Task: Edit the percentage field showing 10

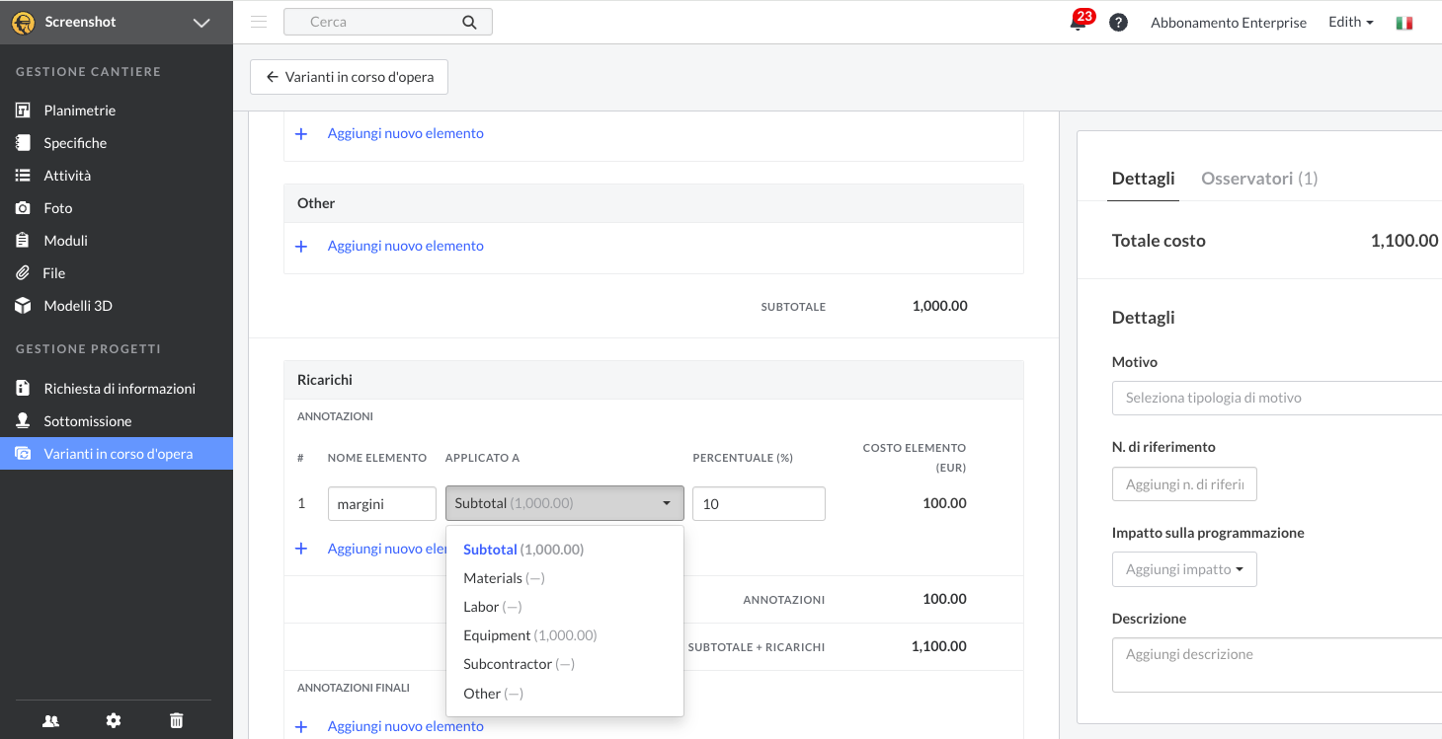Action: (x=759, y=503)
